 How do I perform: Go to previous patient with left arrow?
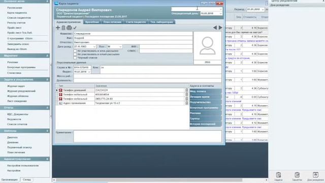tap(215, 27)
